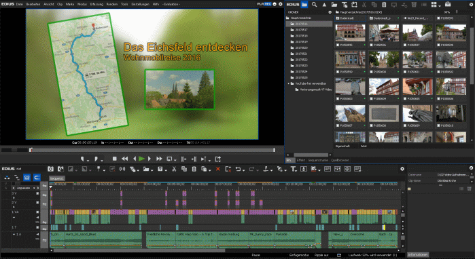This screenshot has width=475, height=259.
Task: Click the paste clipboard icon in bin toolbar
Action: 384,5
